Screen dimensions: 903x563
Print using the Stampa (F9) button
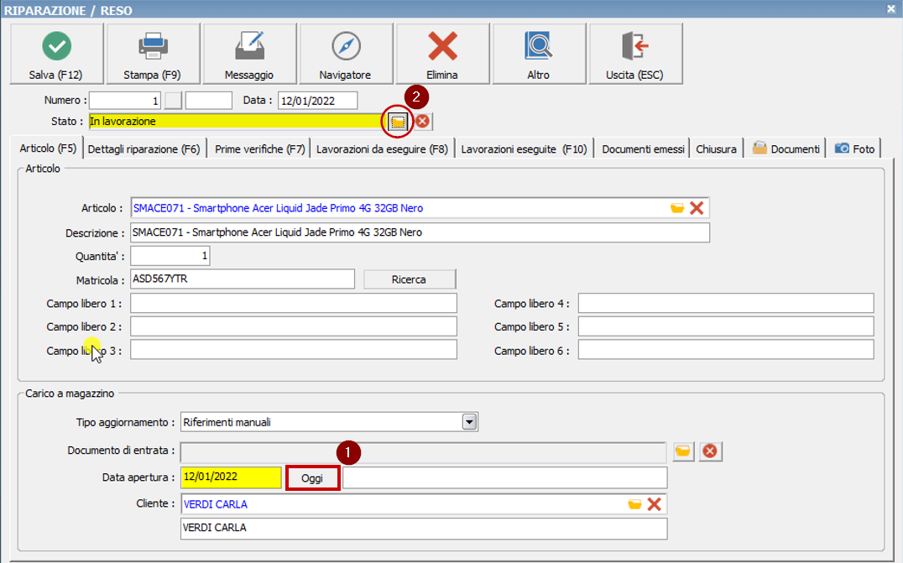coord(153,55)
